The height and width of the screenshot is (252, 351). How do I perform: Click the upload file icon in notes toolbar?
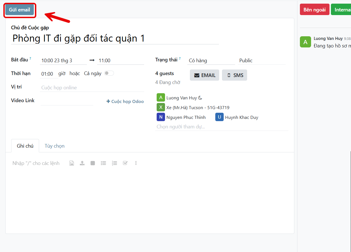82,163
